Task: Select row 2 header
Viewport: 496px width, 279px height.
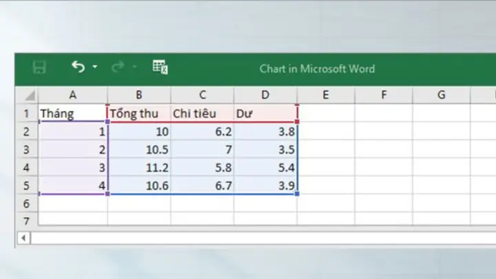Action: point(27,132)
